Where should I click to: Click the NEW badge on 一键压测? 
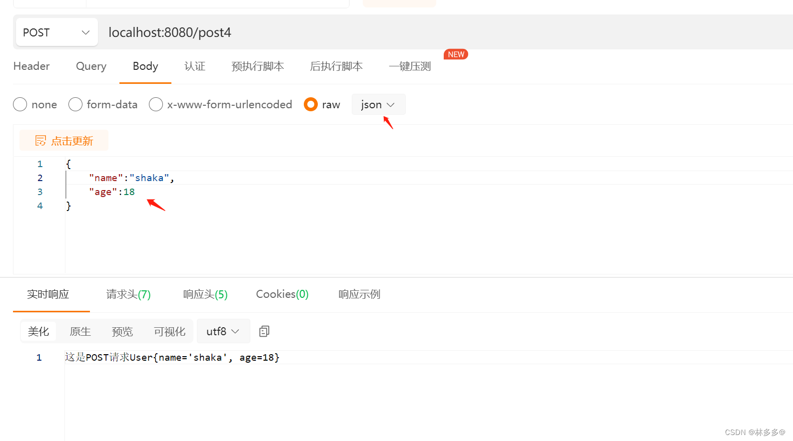(x=456, y=54)
